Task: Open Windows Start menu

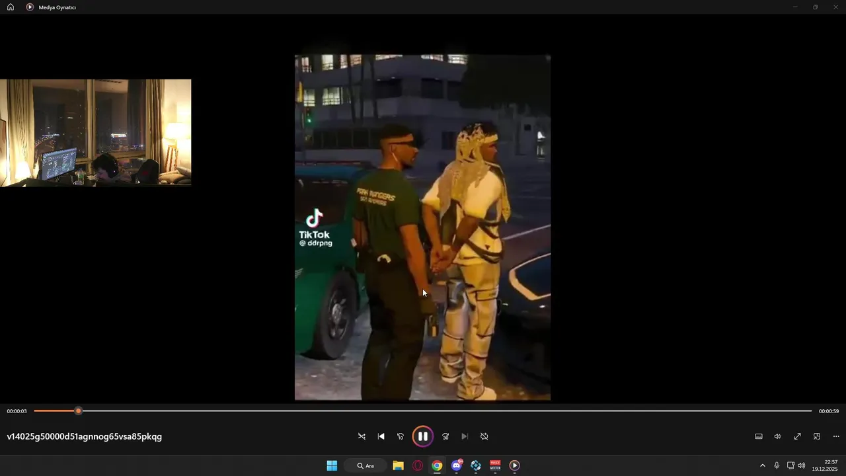Action: 332,465
